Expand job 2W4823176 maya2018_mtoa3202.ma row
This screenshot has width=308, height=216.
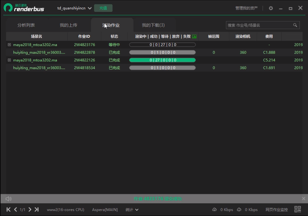pyautogui.click(x=9, y=45)
